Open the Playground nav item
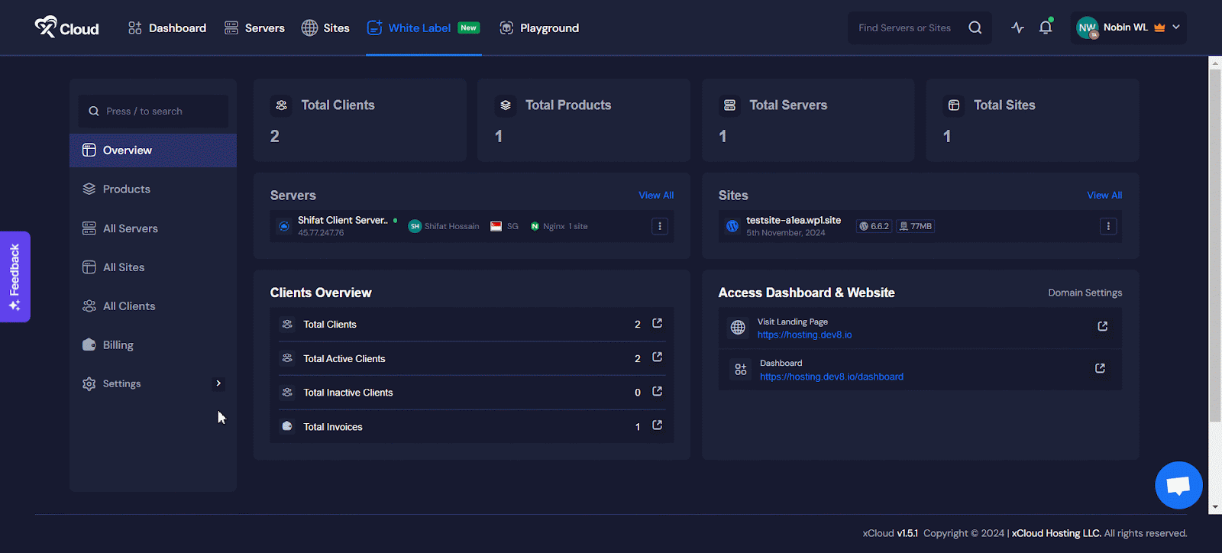This screenshot has width=1222, height=553. [539, 28]
